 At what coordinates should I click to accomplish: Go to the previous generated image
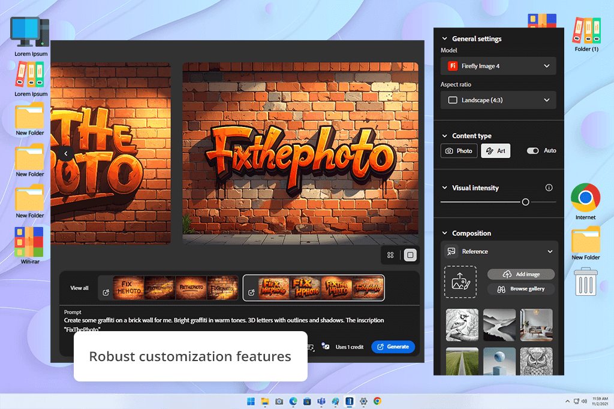coord(66,154)
